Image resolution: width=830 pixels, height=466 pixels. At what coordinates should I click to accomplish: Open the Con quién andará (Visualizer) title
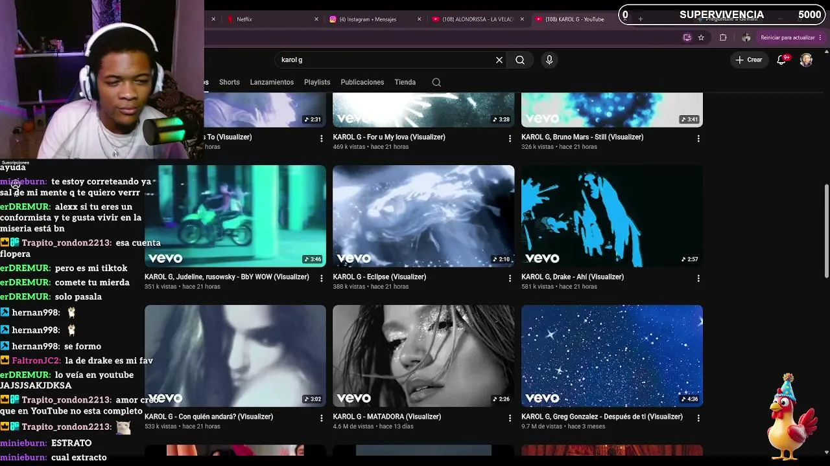(x=209, y=417)
